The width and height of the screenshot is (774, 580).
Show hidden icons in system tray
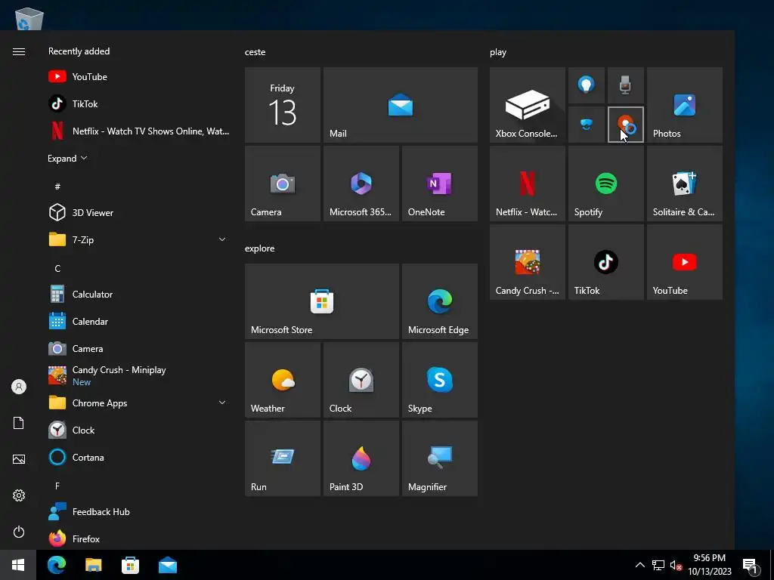click(x=639, y=565)
